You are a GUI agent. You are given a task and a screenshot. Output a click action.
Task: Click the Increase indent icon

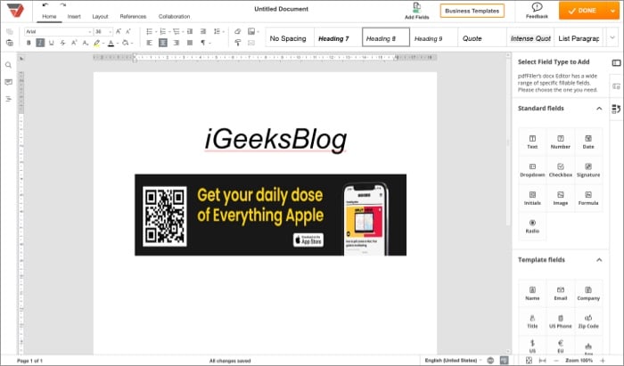pyautogui.click(x=203, y=31)
